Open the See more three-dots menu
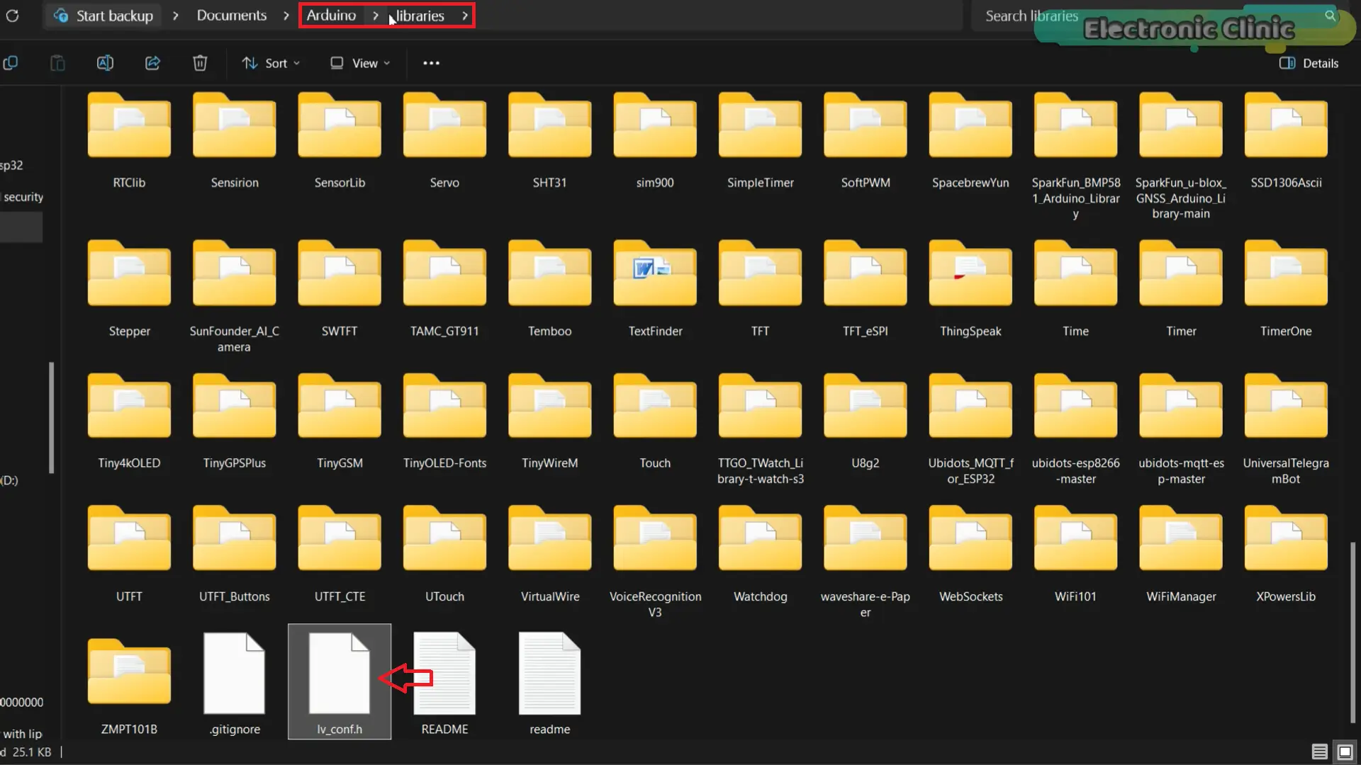 (431, 63)
